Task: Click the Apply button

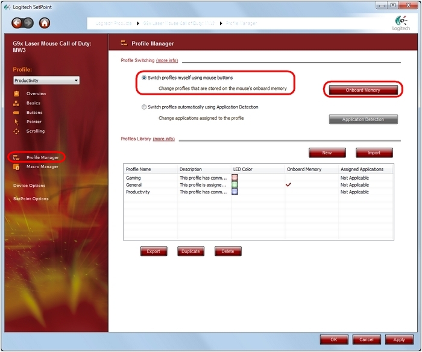Action: [x=399, y=339]
